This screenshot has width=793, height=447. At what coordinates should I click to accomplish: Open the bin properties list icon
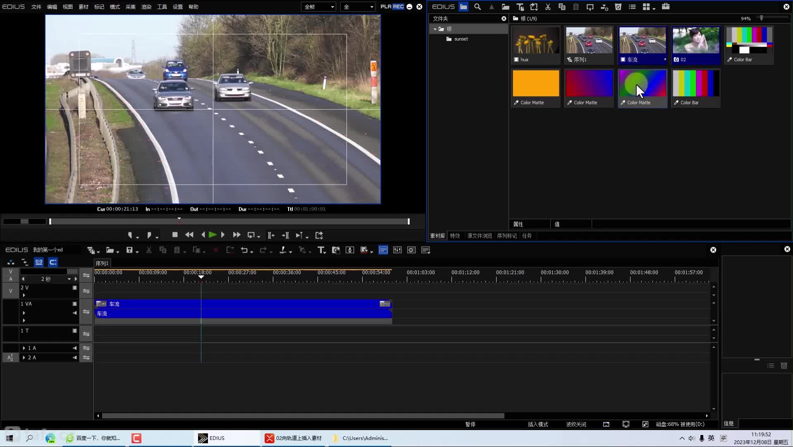632,7
